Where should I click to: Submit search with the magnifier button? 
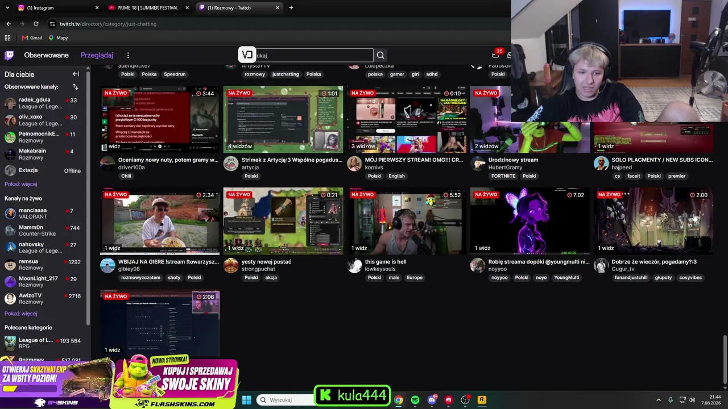[x=380, y=55]
